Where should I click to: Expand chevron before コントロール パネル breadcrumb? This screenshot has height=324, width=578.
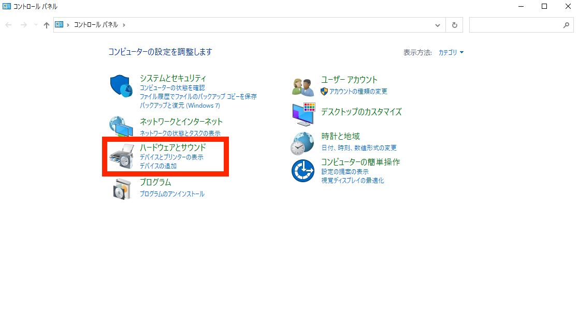68,25
